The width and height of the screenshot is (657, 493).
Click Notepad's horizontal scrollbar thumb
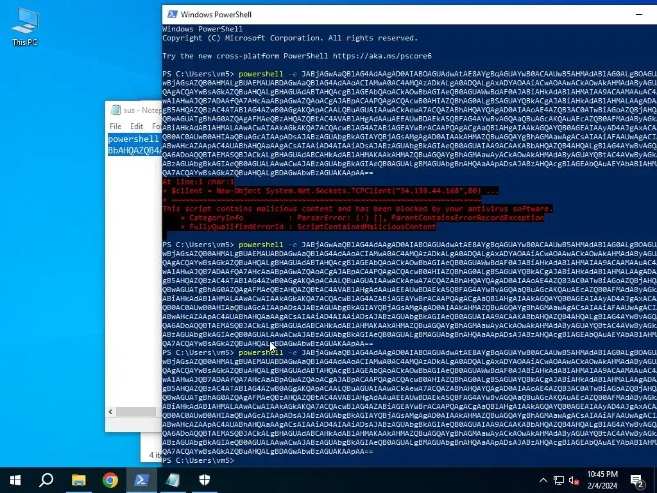pyautogui.click(x=136, y=411)
